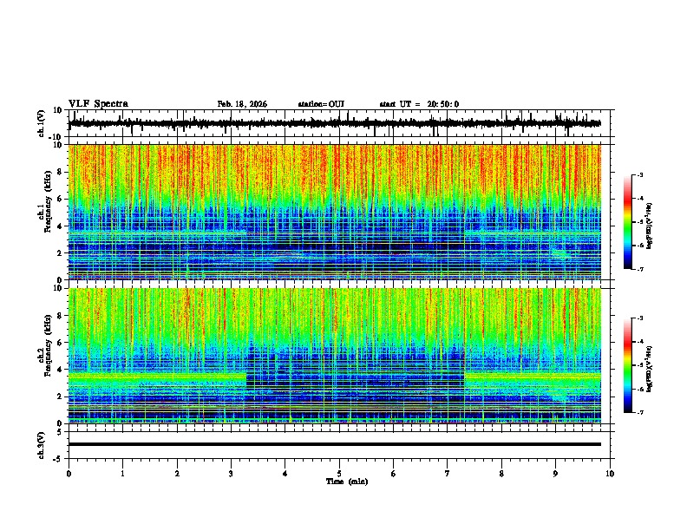Click the time axis tick label "9"
This screenshot has height=531, width=687.
tap(555, 474)
